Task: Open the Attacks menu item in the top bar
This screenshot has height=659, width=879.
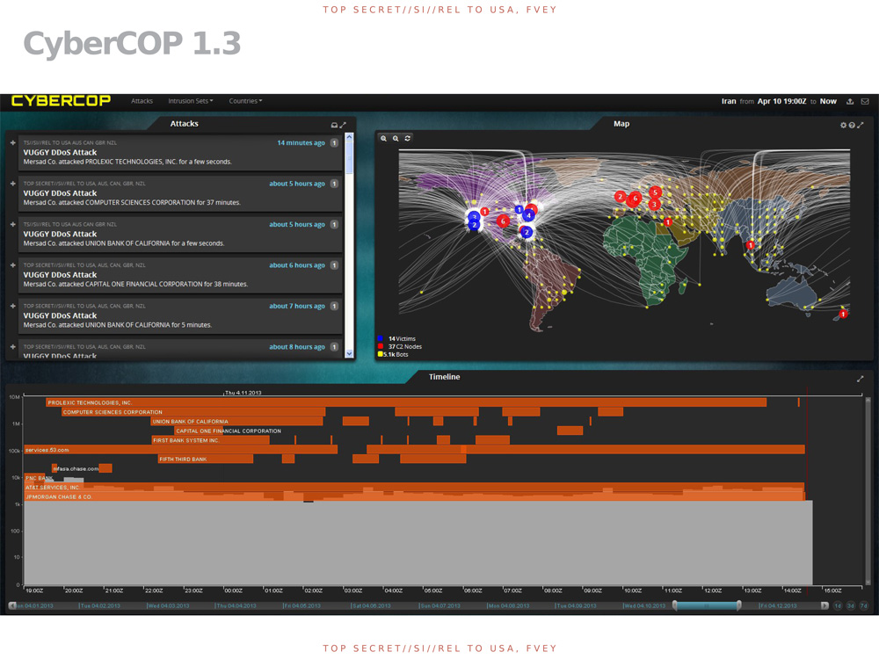Action: [142, 101]
